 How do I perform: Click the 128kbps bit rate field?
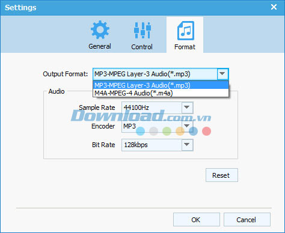[158, 145]
